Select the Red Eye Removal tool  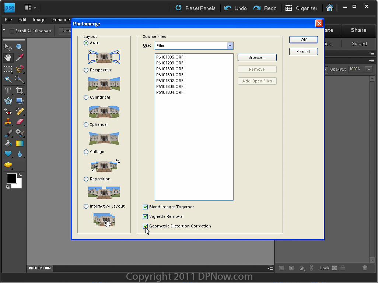pos(8,111)
